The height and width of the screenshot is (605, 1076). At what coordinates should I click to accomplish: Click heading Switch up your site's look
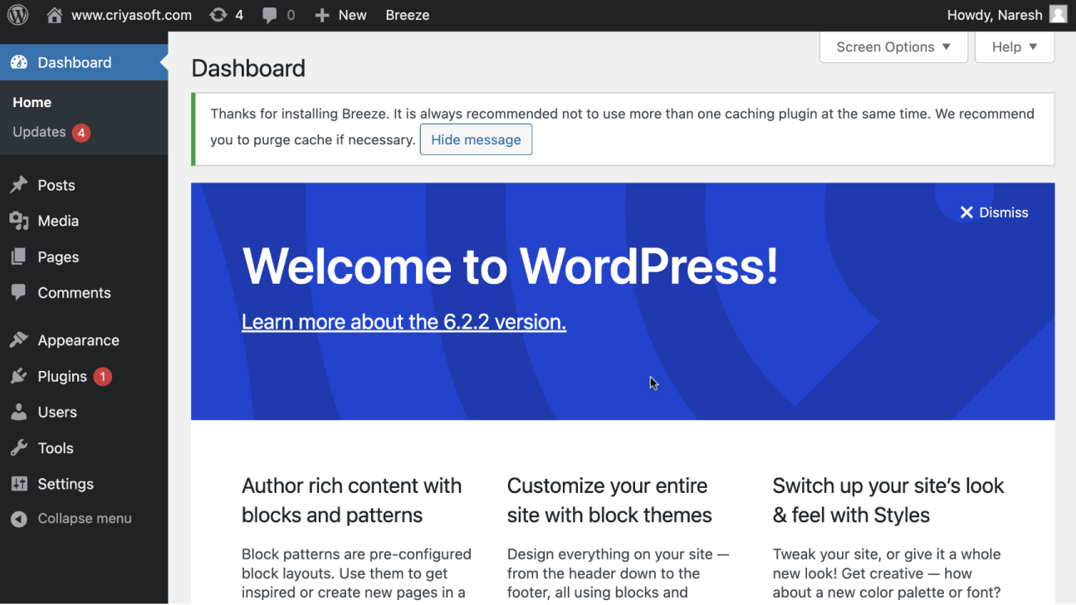click(x=888, y=500)
